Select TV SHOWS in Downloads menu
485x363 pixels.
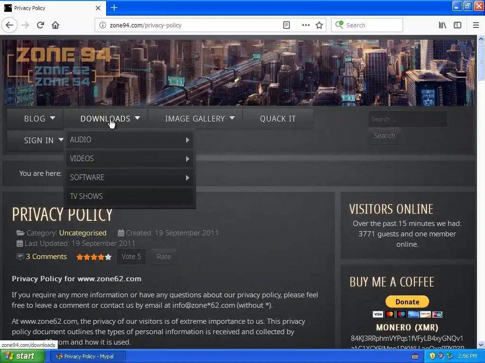point(130,196)
